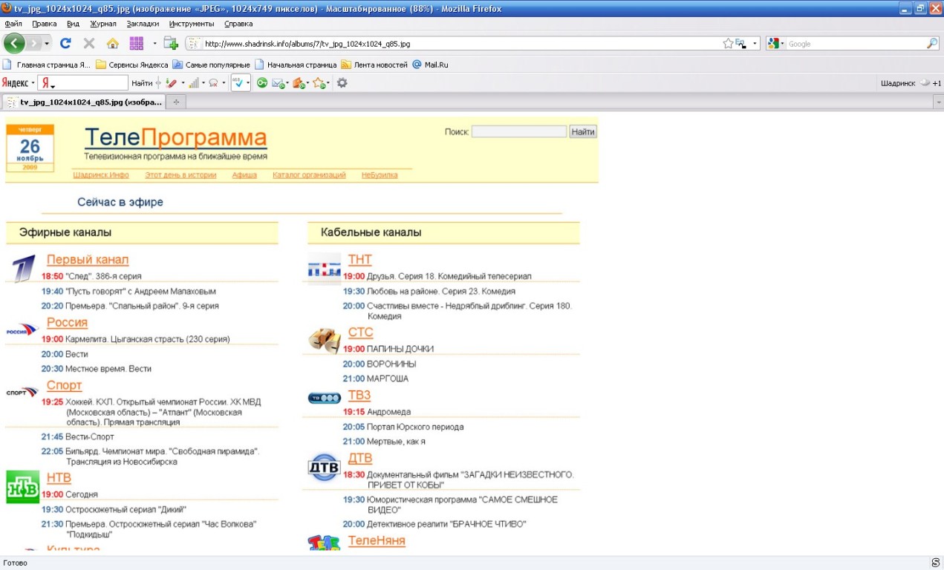
Task: Click the Найти button beside Поиск
Action: (583, 131)
